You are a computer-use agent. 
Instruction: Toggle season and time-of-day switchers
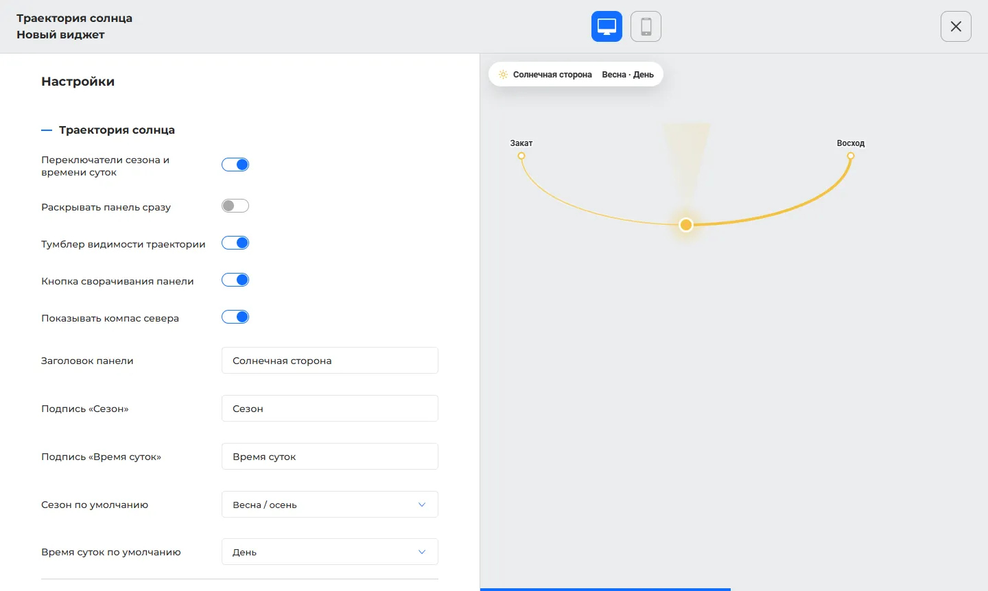(x=235, y=165)
